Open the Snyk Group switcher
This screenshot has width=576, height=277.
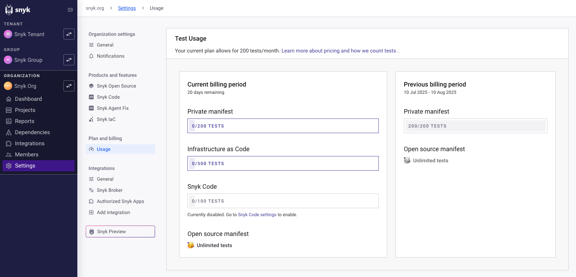(69, 60)
